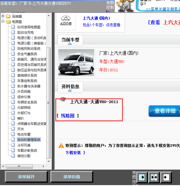Click document icon beside 组合仪表
The image size is (180, 186).
coord(13,97)
